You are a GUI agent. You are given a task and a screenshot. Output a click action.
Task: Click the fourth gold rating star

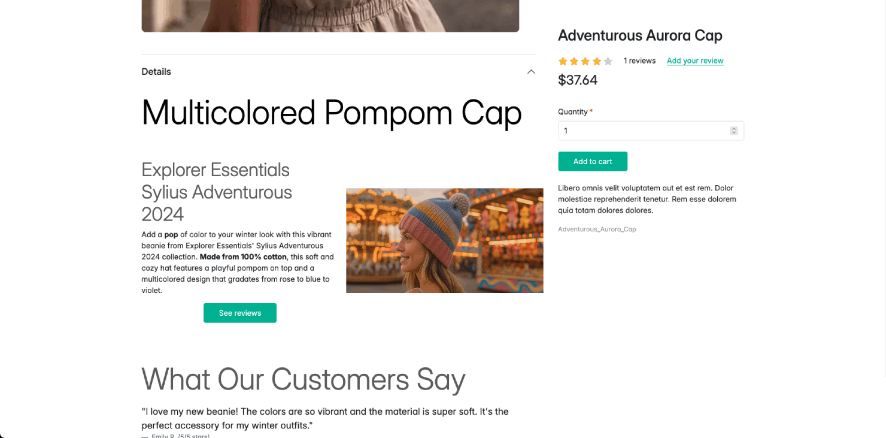[x=597, y=61]
